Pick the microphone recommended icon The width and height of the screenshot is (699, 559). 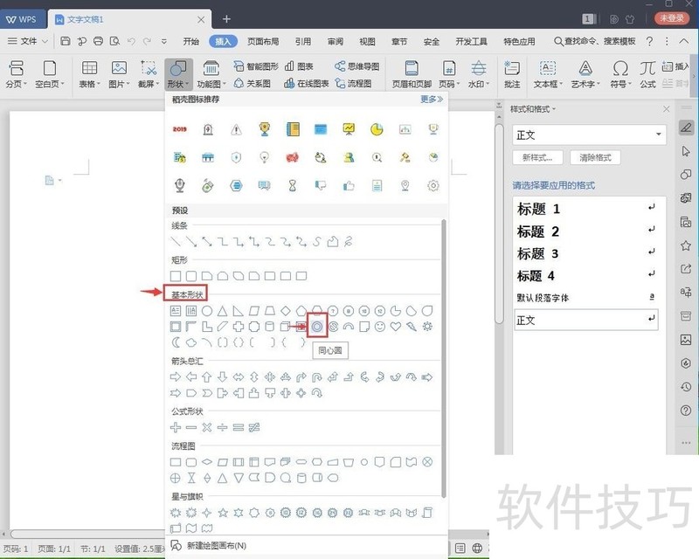click(180, 185)
